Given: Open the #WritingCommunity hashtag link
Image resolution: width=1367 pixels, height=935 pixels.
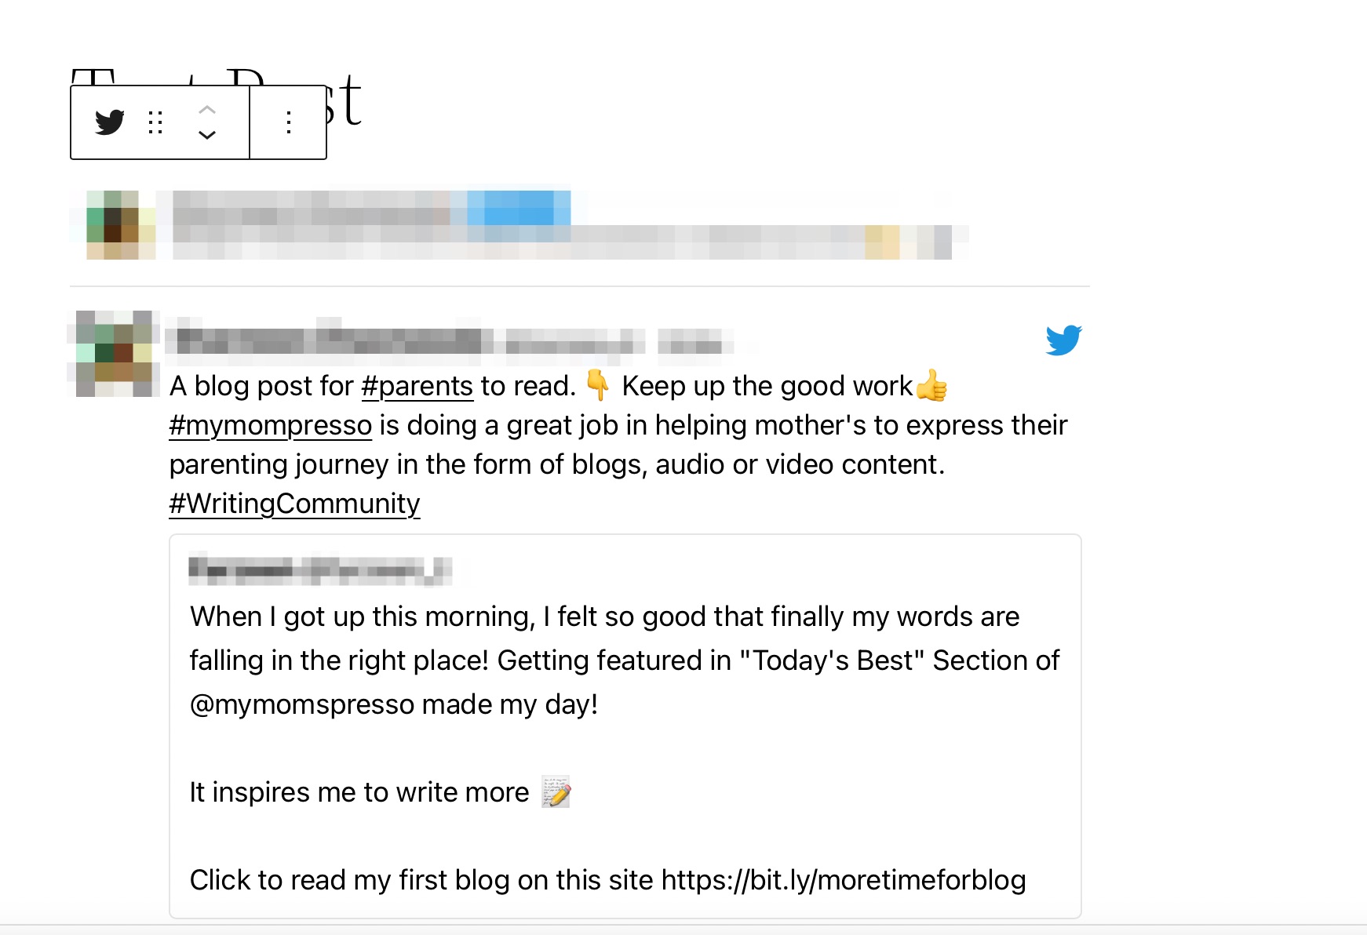Looking at the screenshot, I should (294, 504).
